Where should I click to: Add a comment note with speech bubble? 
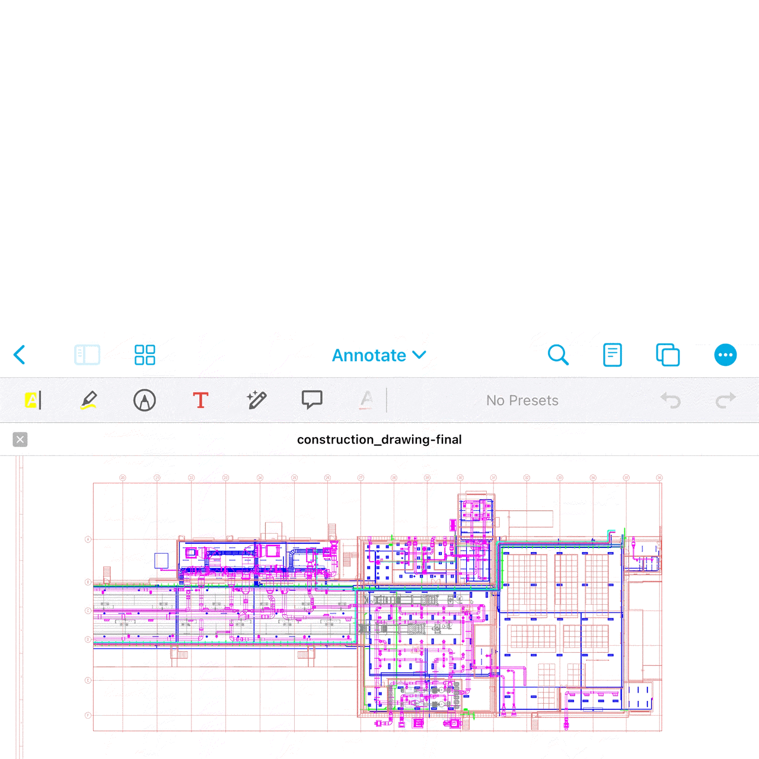312,400
